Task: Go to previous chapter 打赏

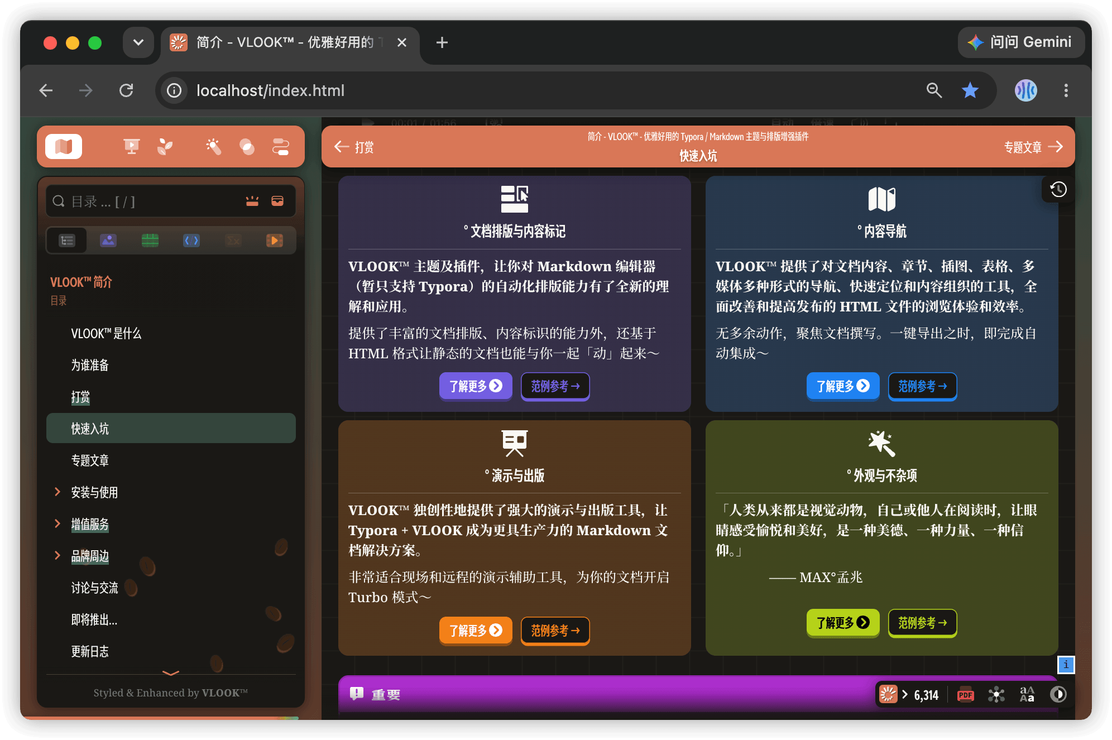Action: 354,147
